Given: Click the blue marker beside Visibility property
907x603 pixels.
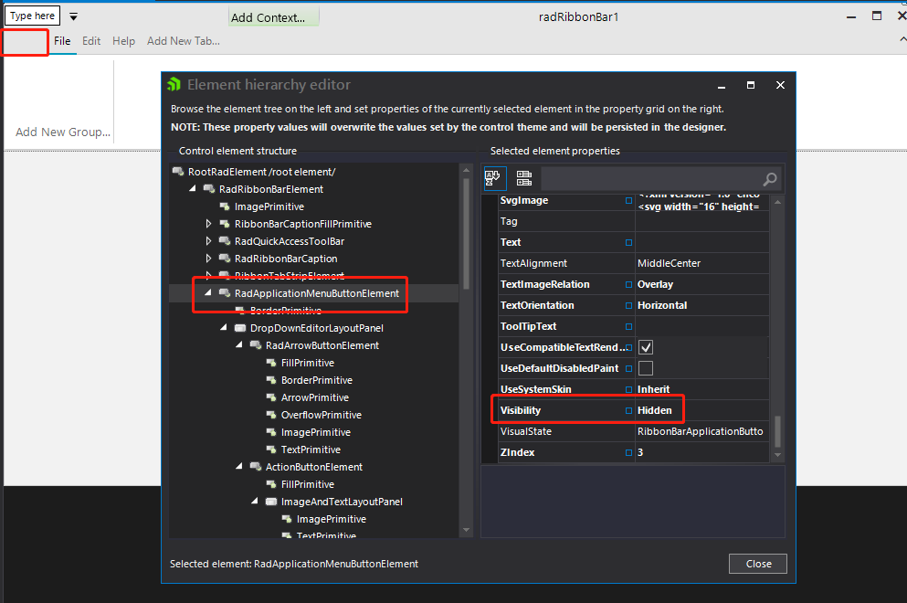Looking at the screenshot, I should [x=628, y=410].
